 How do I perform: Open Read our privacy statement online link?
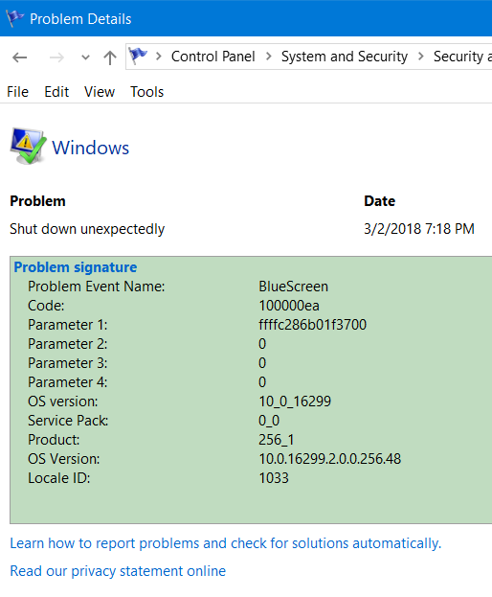click(x=118, y=571)
